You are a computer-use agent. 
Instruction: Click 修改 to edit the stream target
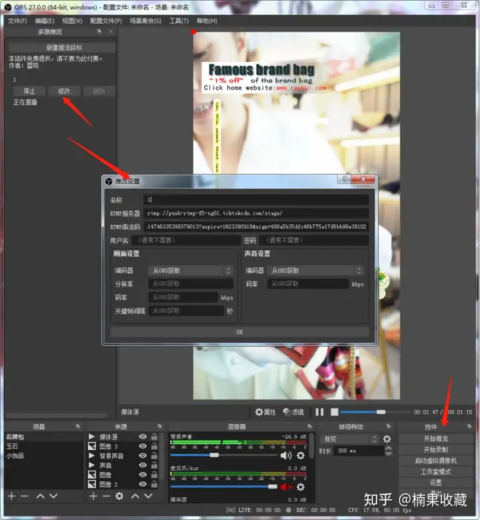(64, 91)
